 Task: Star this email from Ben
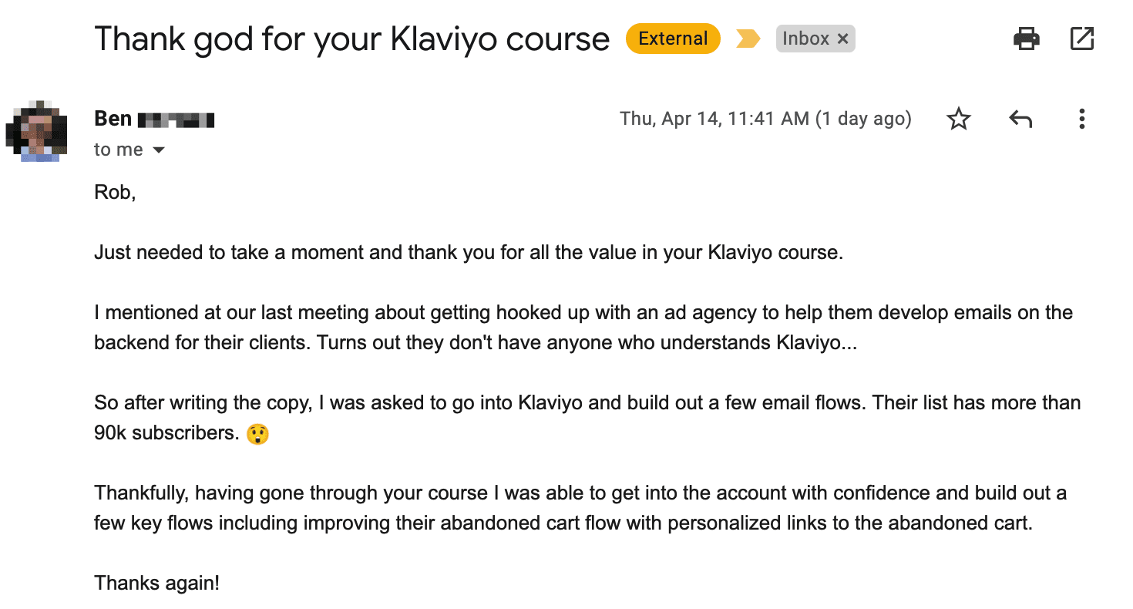(x=959, y=119)
